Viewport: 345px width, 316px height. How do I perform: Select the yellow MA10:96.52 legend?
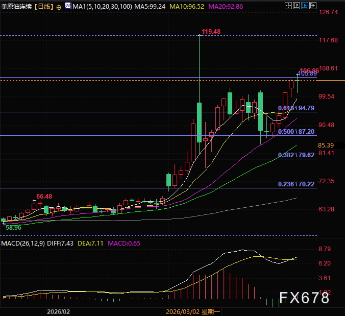[x=189, y=7]
